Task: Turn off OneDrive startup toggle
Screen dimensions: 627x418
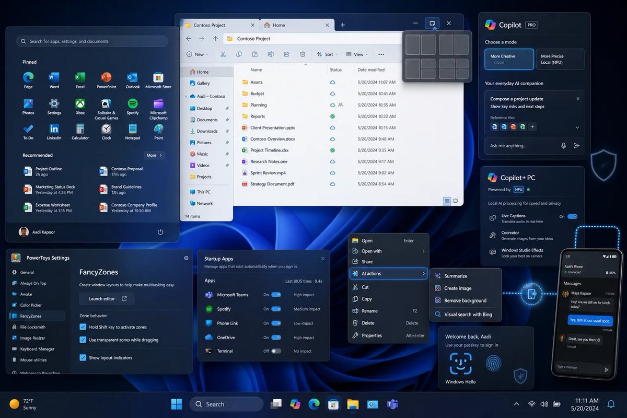Action: click(x=276, y=338)
